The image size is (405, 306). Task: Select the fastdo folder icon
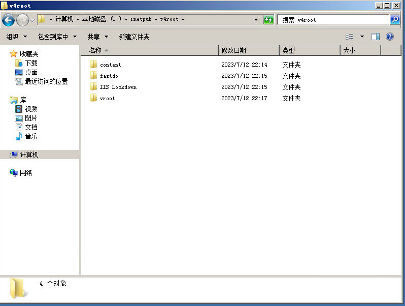(x=93, y=75)
